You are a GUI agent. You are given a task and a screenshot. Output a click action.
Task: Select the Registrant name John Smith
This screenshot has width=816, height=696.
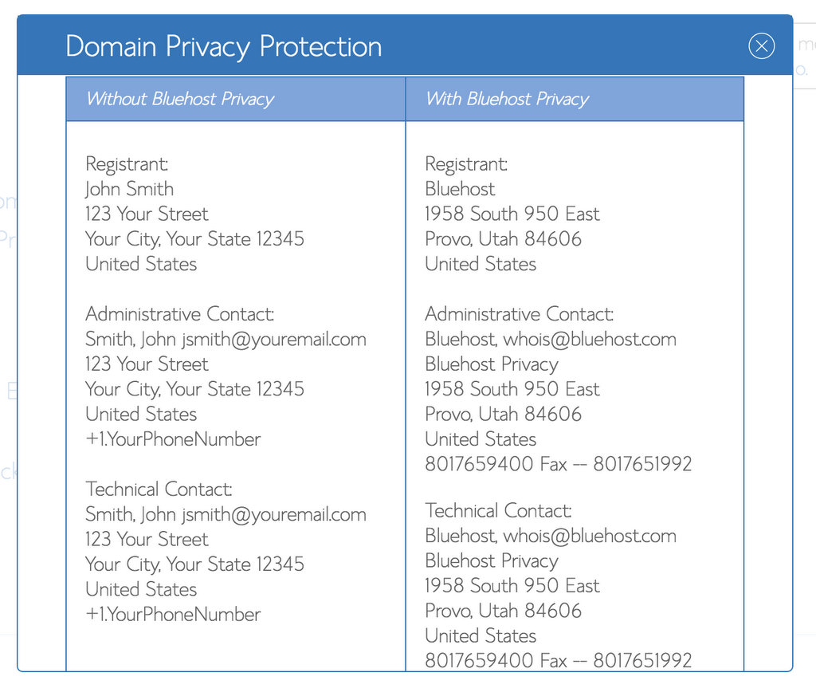(128, 189)
